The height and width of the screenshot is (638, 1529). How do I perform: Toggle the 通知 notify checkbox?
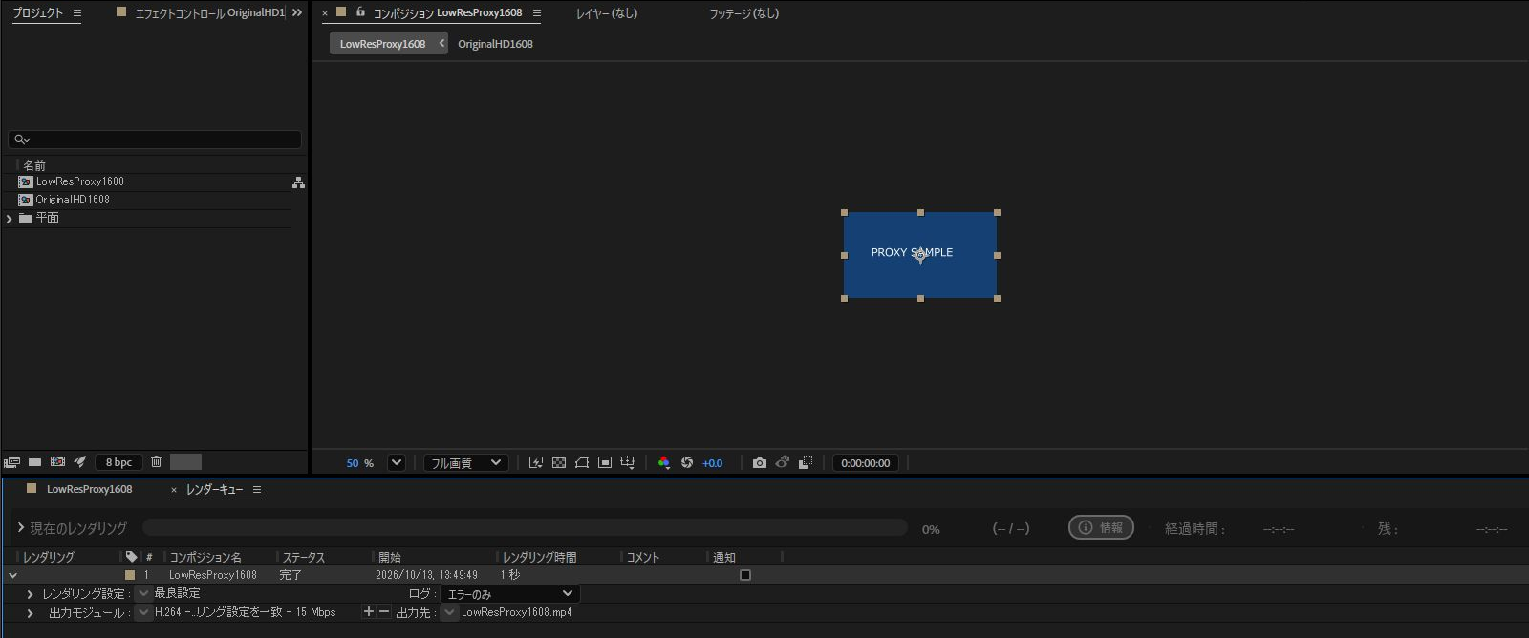745,575
